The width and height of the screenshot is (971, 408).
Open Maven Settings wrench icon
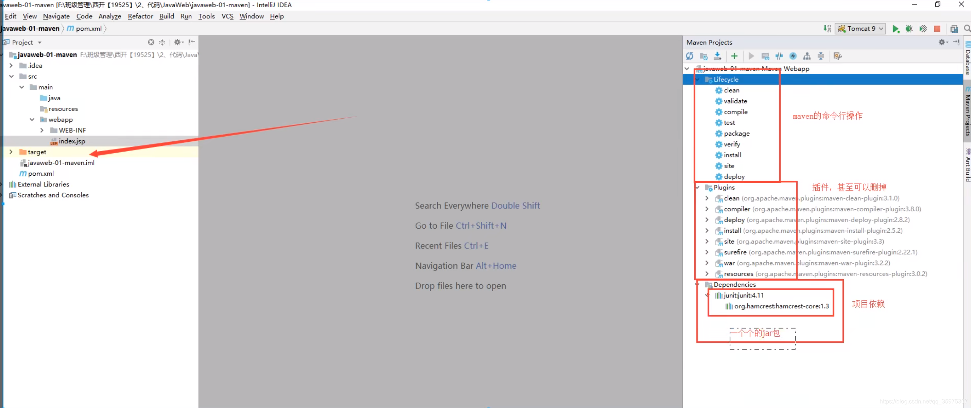coord(838,56)
